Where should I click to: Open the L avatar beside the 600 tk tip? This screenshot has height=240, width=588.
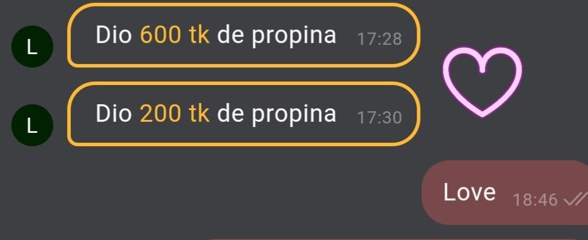(32, 47)
